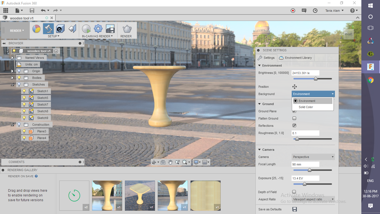Collapse the Sketches folder
Screen dimensions: 380x214
click(x=12, y=84)
